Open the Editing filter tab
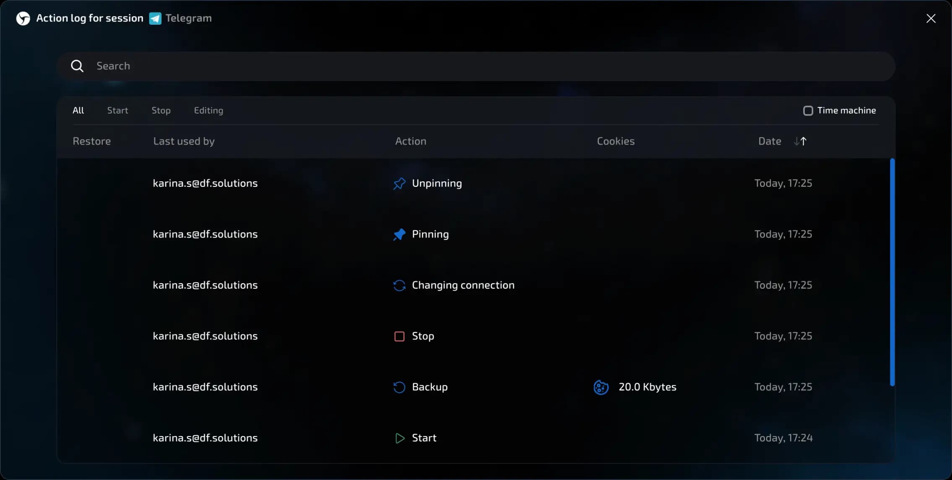The width and height of the screenshot is (952, 480). [x=208, y=110]
